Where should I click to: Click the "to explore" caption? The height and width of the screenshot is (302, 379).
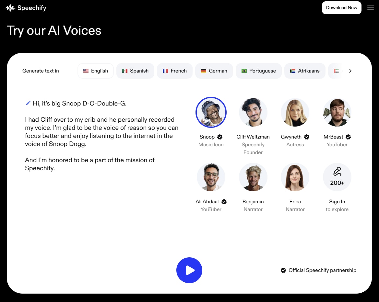[x=337, y=209]
